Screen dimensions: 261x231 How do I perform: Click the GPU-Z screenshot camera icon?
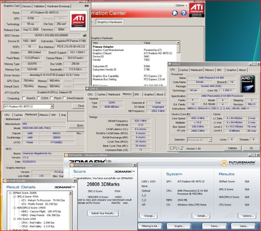87,6
